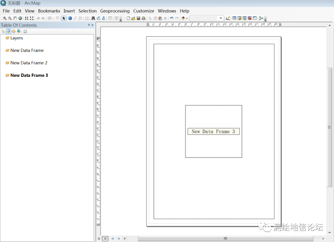Click the Full Extent globe icon
Viewport: 334px width, 242px height.
[x=20, y=18]
